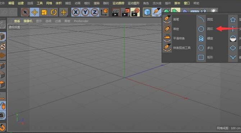241x133 pixels.
Task: Open the 运动图形 MoGraph menu
Action: click(134, 3)
